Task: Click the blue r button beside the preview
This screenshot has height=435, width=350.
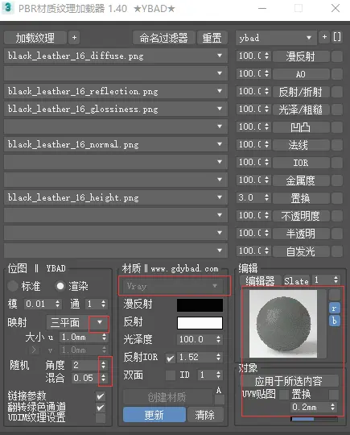Action: click(335, 309)
